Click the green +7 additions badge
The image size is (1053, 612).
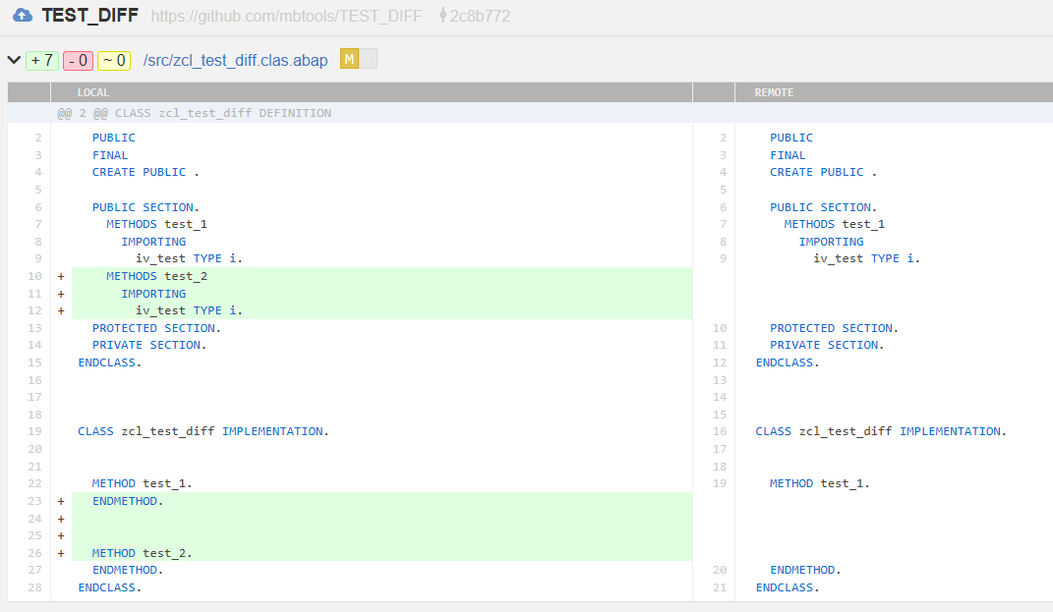click(x=41, y=60)
